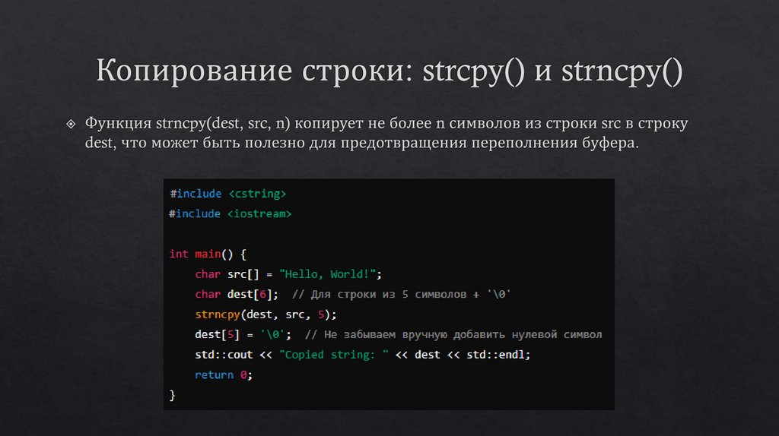Click the 'return 0;' line
Screen dimensions: 779x436
coord(224,375)
